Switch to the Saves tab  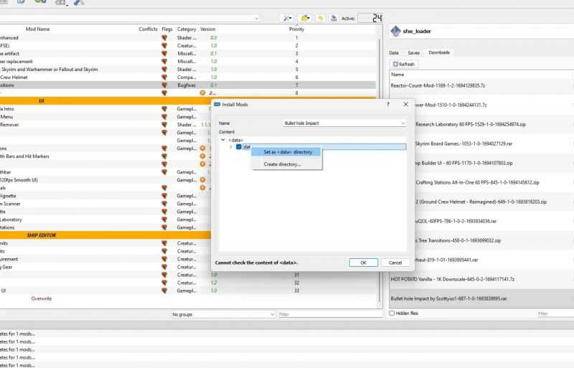(x=413, y=52)
